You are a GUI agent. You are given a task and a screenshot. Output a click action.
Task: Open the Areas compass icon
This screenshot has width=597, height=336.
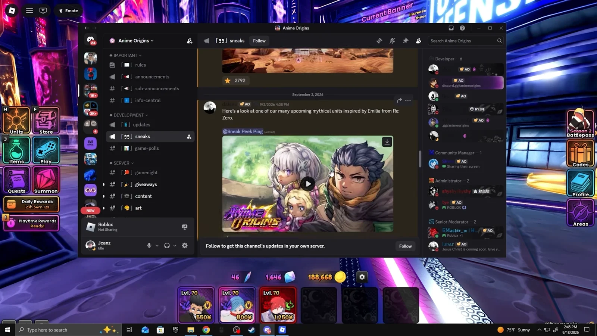click(580, 213)
